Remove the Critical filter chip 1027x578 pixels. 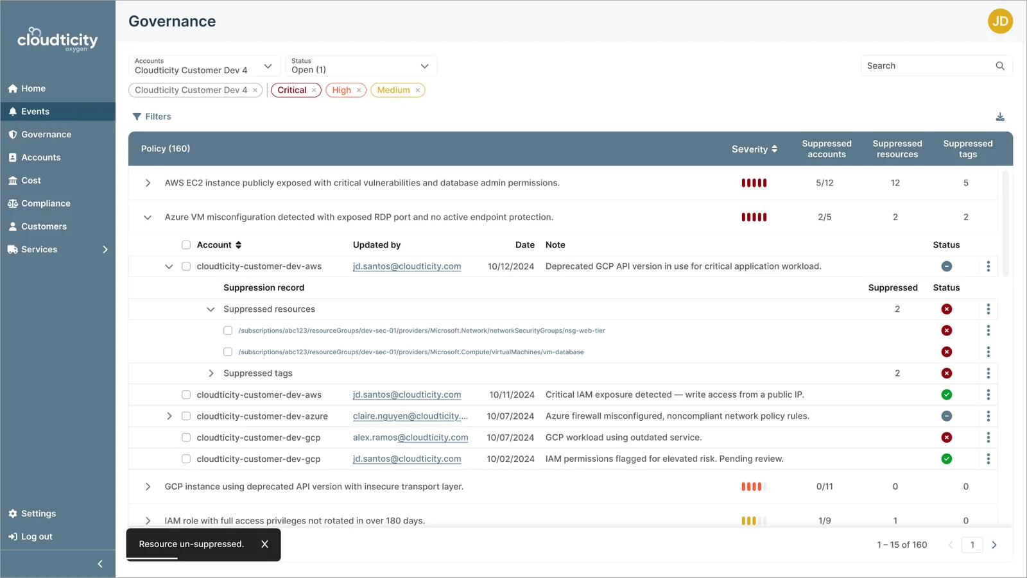tap(314, 90)
